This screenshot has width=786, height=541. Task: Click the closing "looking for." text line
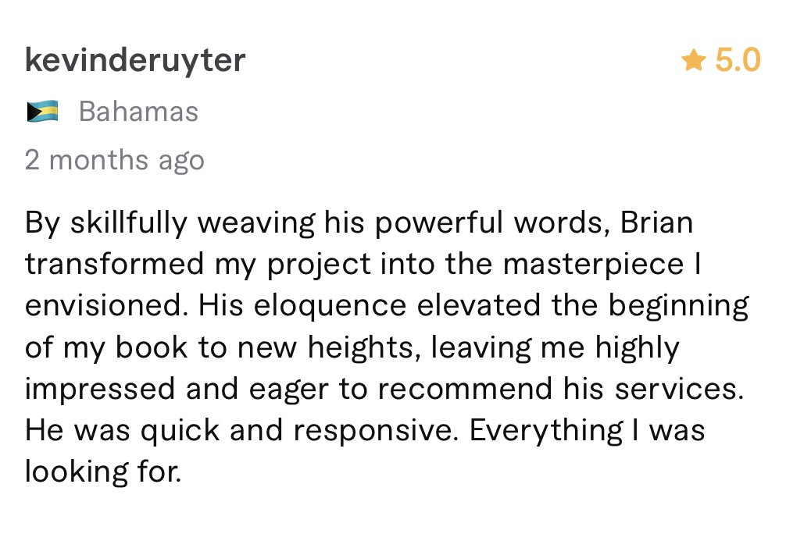[x=102, y=472]
